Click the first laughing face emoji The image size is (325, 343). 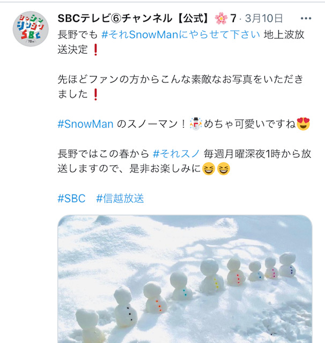209,169
